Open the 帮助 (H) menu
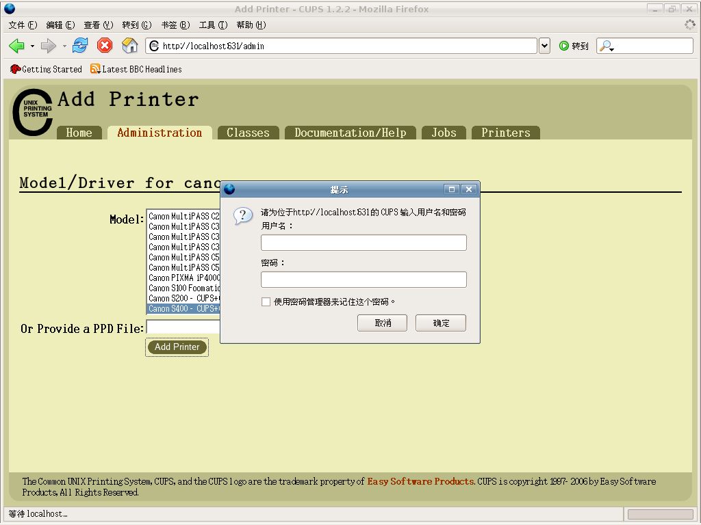 coord(251,25)
